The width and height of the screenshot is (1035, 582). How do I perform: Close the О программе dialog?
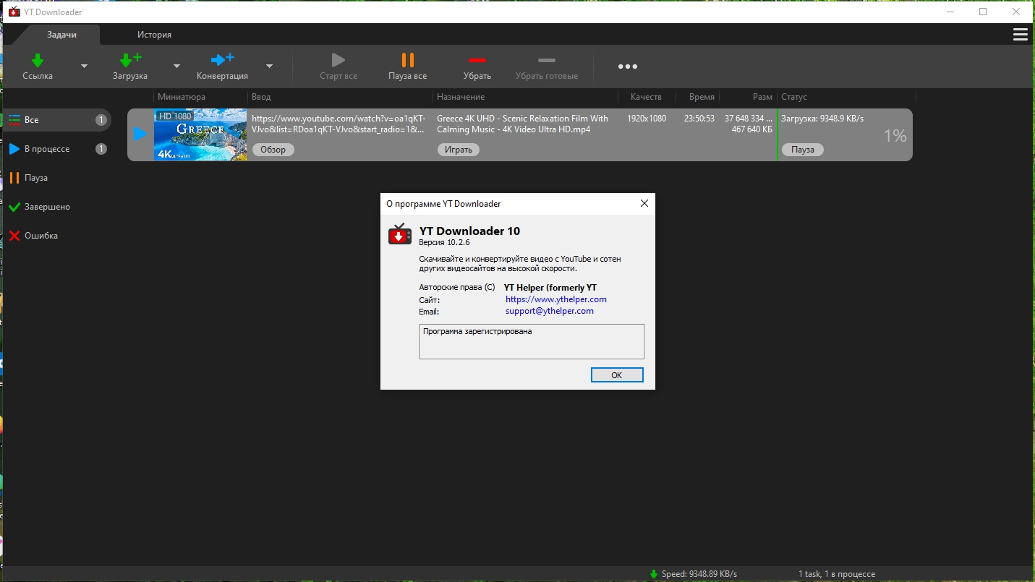pos(644,204)
